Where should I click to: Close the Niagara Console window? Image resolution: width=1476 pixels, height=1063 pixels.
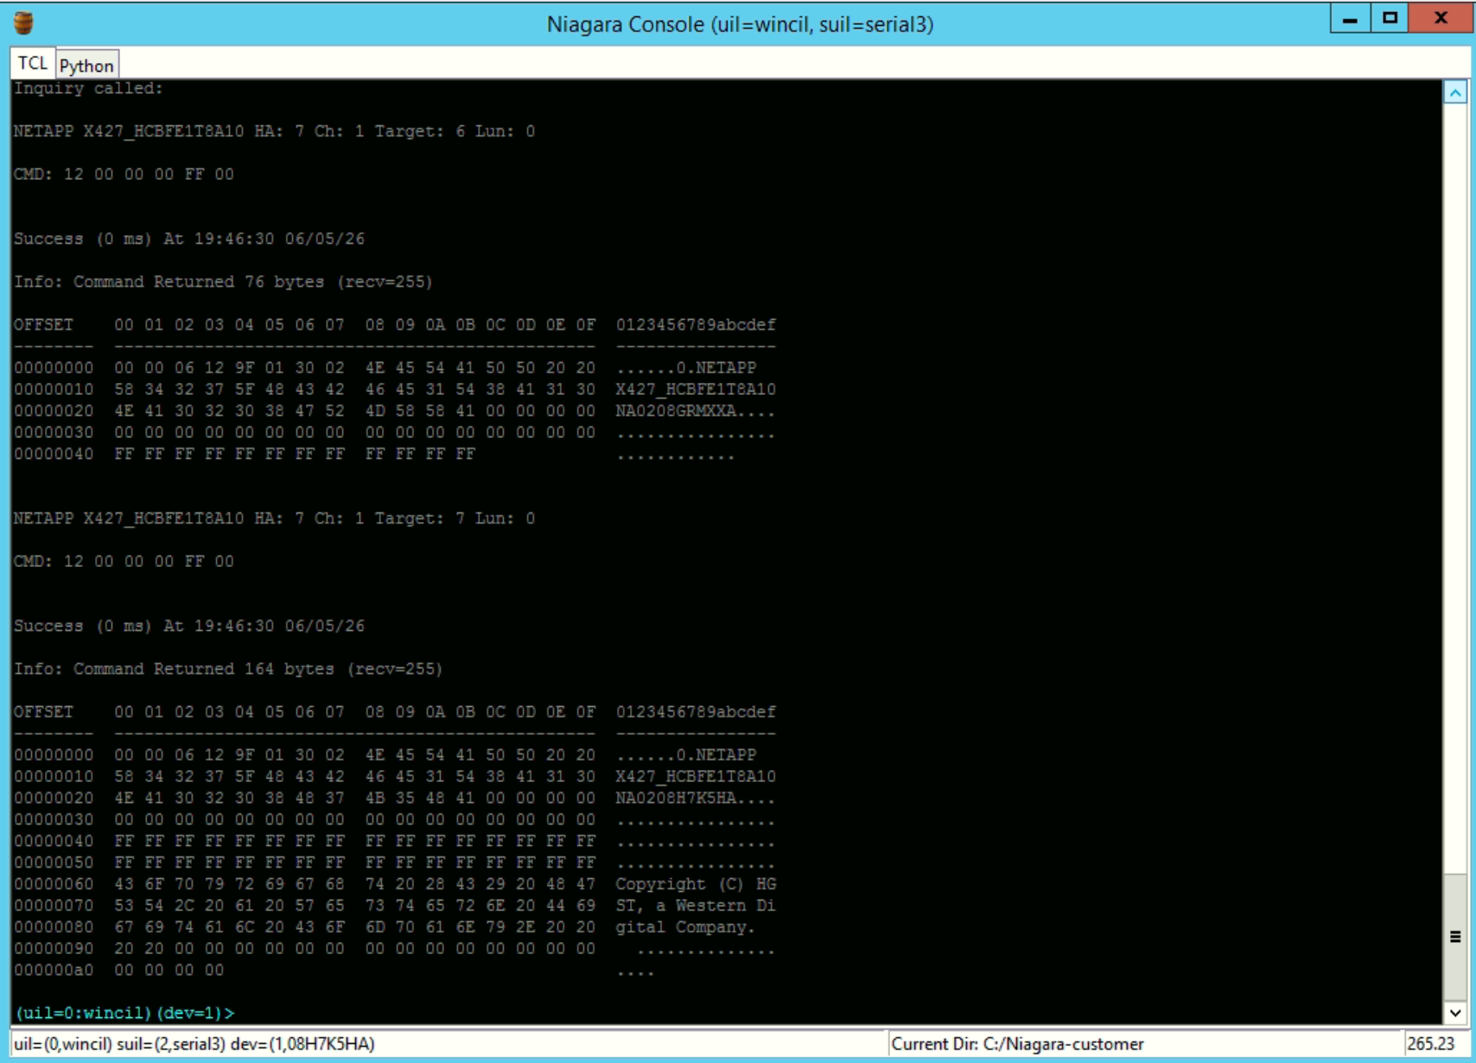[1440, 18]
